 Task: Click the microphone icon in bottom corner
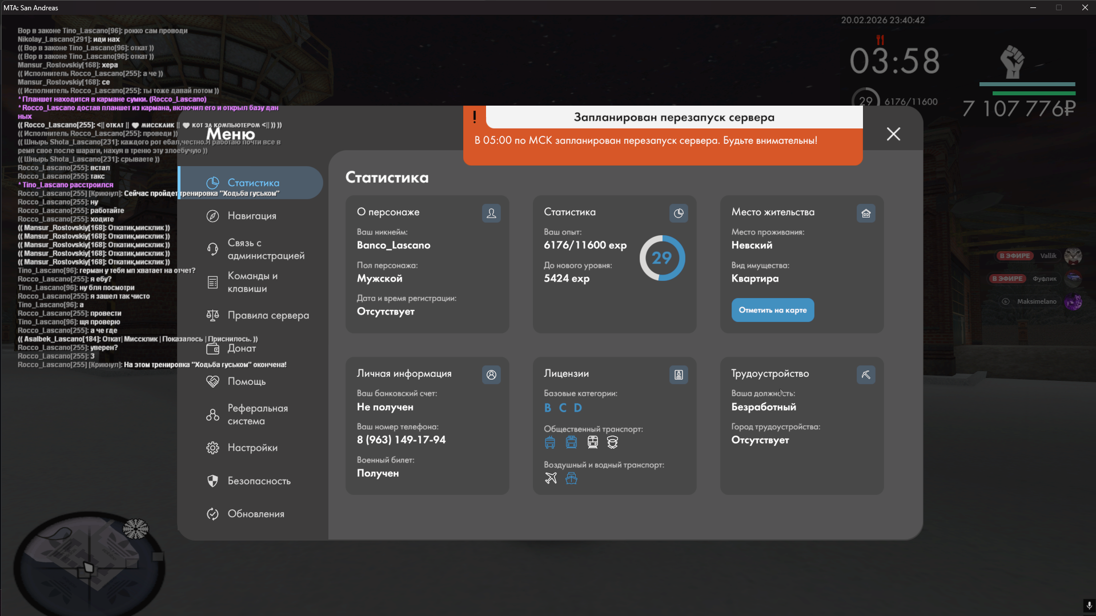pos(1089,606)
